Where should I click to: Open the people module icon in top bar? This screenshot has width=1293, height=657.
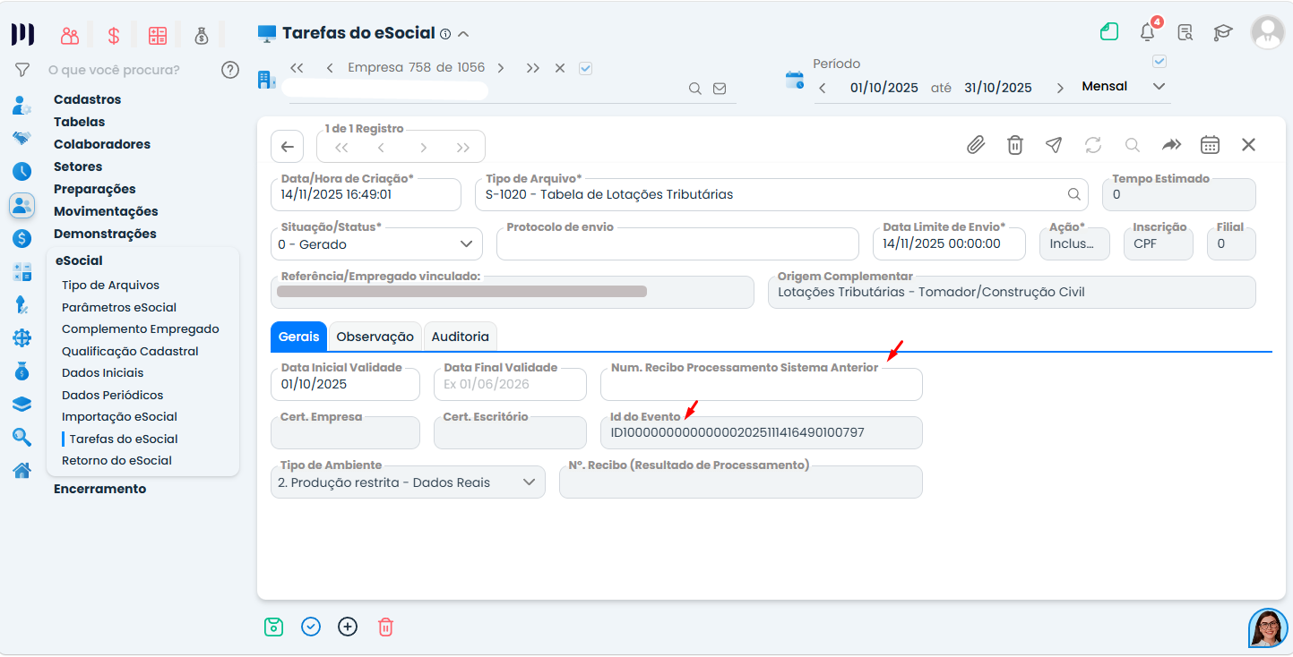tap(70, 36)
